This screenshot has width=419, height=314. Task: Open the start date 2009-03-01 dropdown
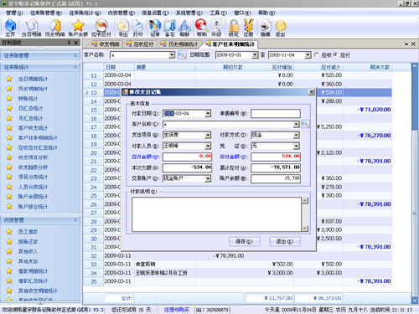click(x=255, y=55)
